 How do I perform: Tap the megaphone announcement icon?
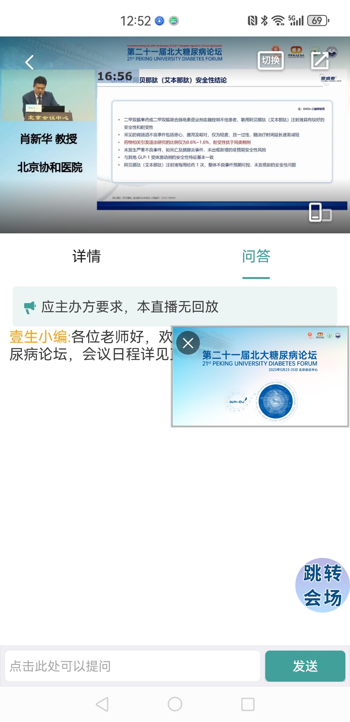coord(30,307)
